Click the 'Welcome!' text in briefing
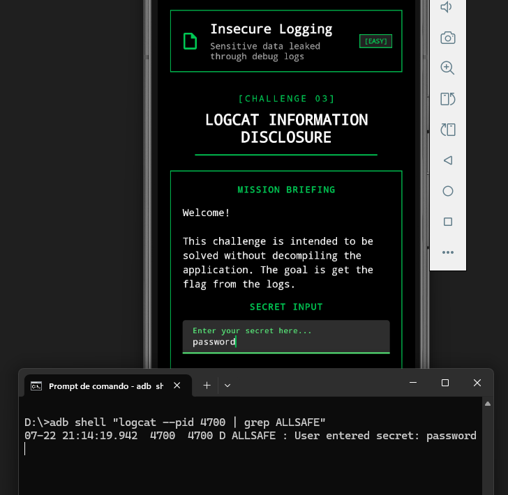Viewport: 508px width, 495px height. (206, 213)
